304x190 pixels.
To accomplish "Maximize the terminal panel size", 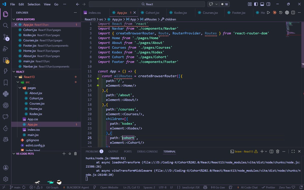I will (x=293, y=151).
